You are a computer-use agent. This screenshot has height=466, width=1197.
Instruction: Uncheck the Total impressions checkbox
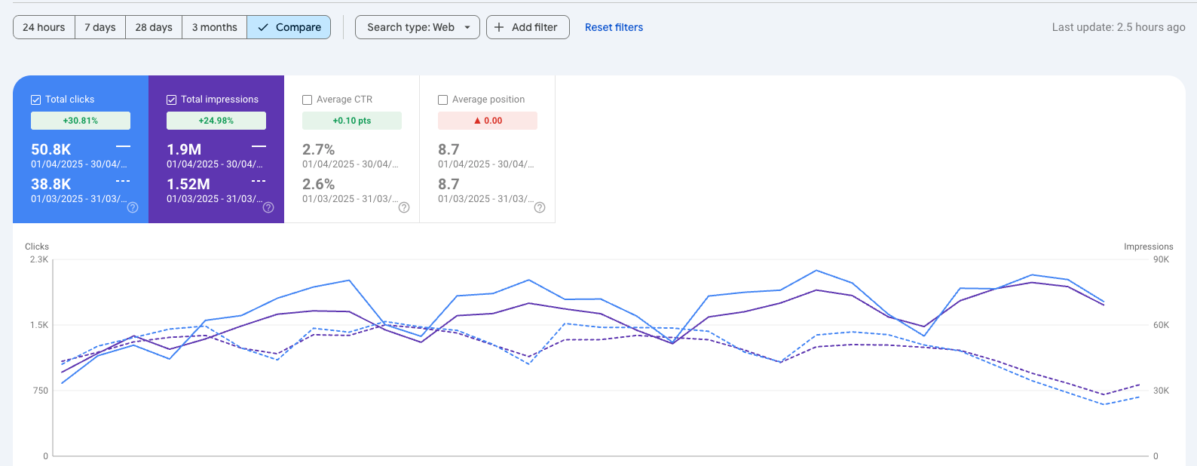pos(171,100)
